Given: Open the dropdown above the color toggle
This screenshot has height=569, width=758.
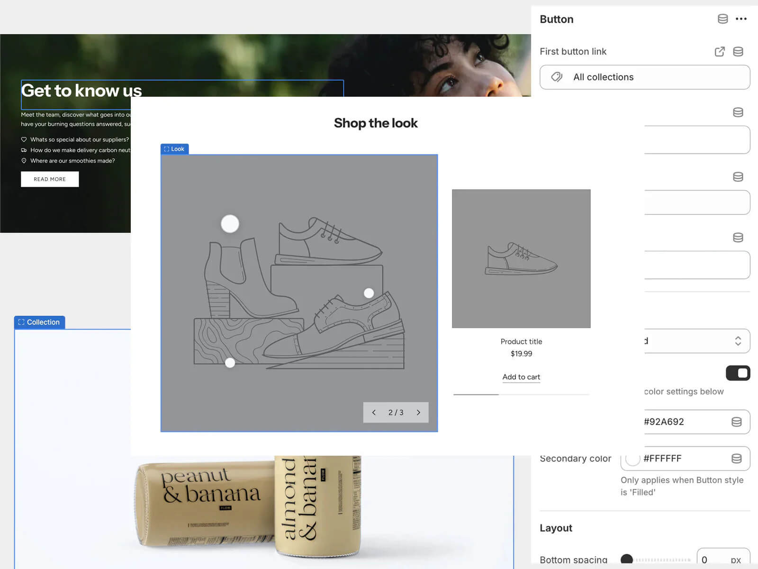Looking at the screenshot, I should point(697,341).
